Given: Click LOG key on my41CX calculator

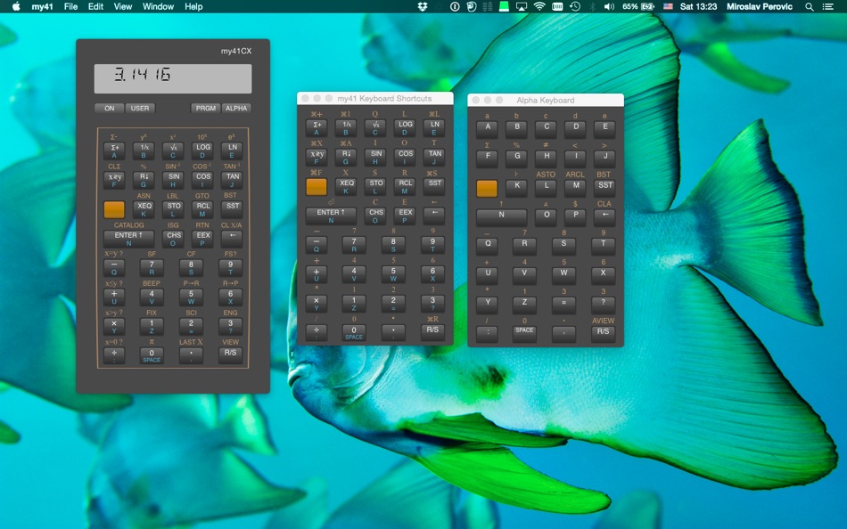Looking at the screenshot, I should click(203, 151).
